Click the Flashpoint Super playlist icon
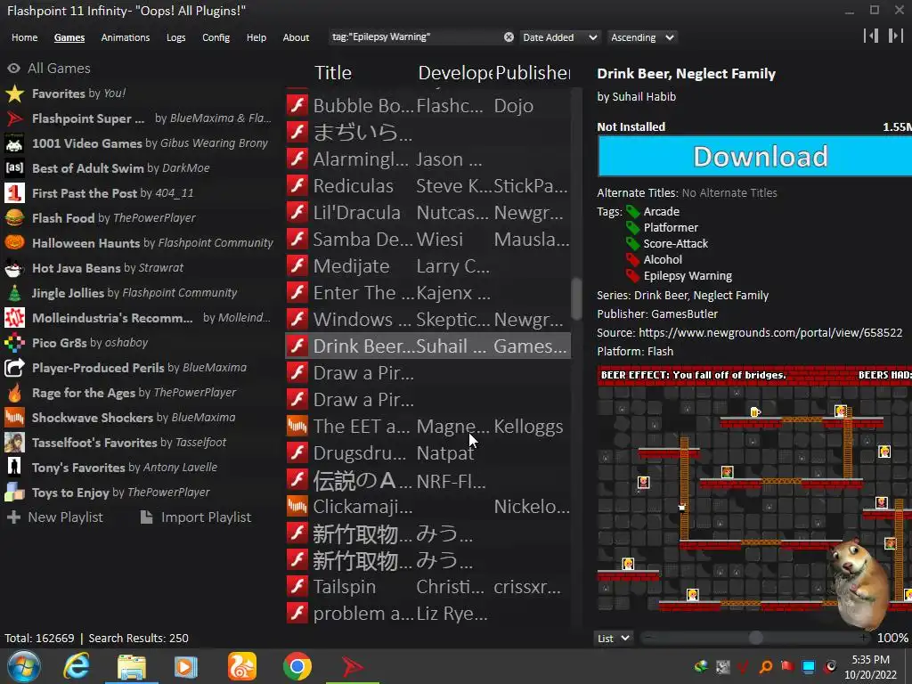This screenshot has width=912, height=684. click(x=14, y=118)
